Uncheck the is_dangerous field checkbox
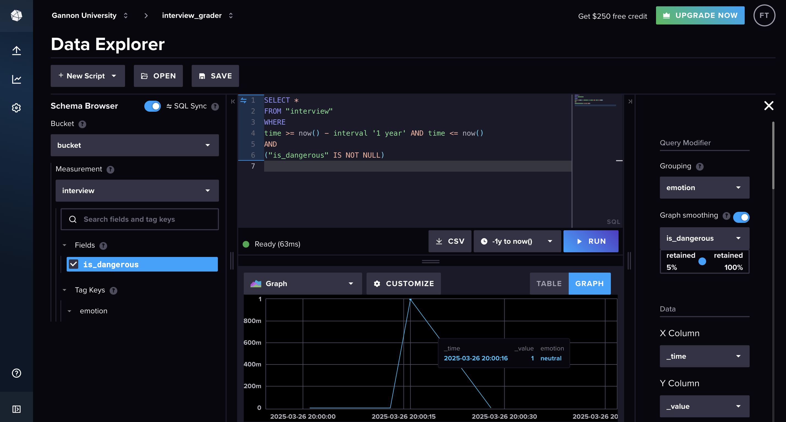 tap(74, 264)
